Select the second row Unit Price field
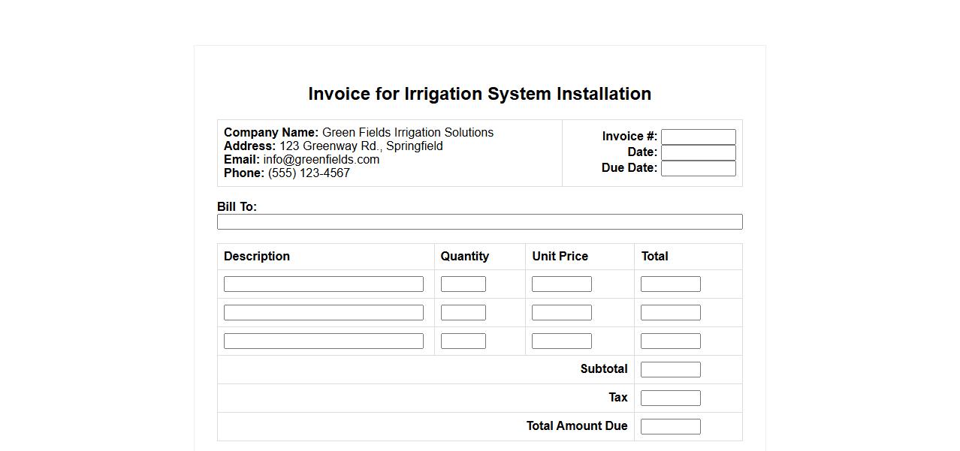This screenshot has height=451, width=960. click(561, 312)
